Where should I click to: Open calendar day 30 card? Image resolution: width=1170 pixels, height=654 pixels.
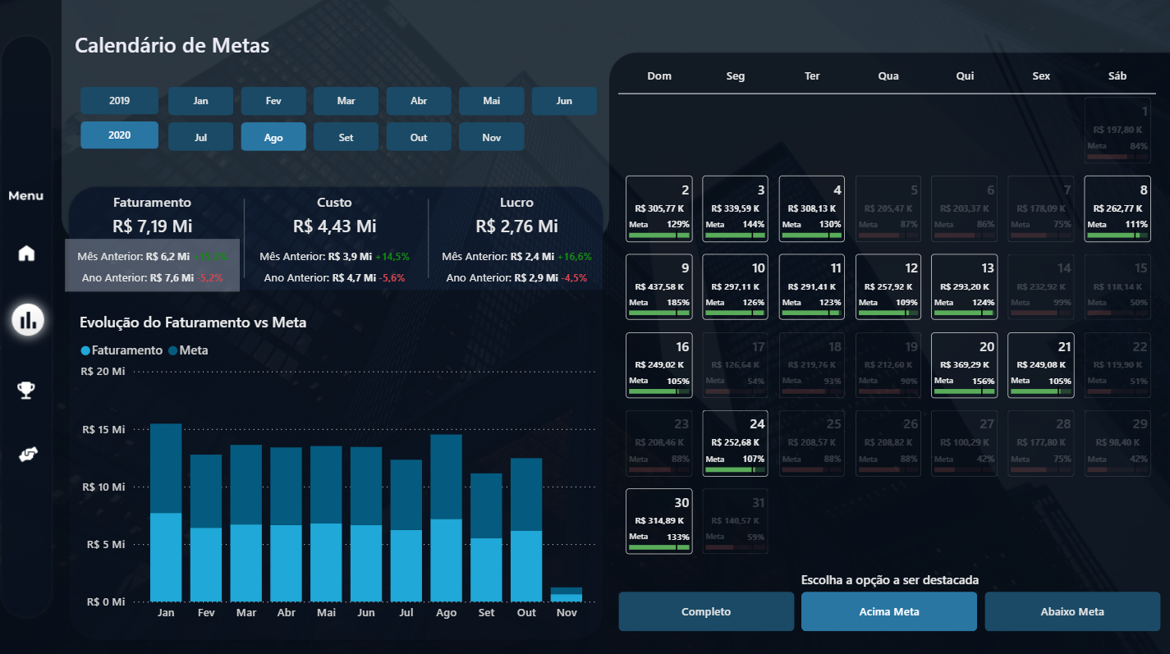[659, 522]
